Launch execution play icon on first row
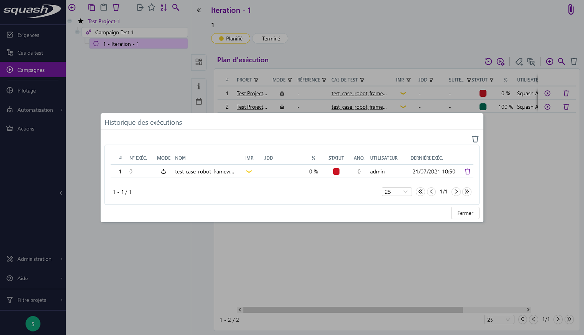 [547, 93]
